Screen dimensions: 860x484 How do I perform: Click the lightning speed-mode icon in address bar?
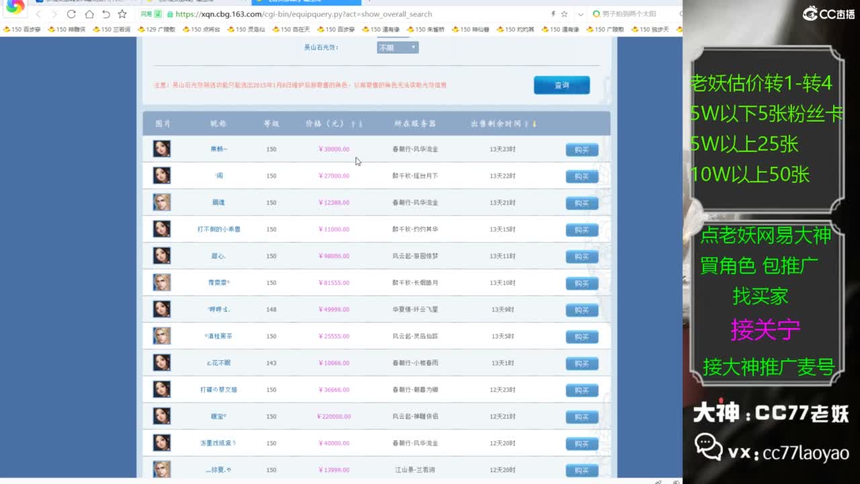(x=553, y=14)
